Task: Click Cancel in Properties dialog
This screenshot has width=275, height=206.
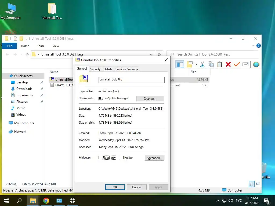Action: click(x=137, y=187)
